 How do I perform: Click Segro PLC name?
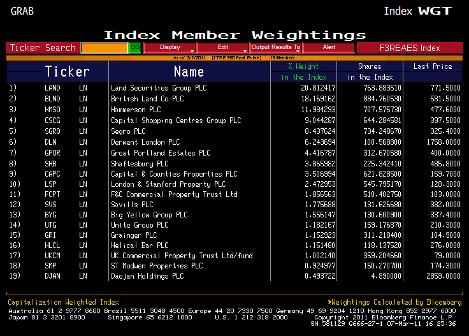click(x=128, y=131)
